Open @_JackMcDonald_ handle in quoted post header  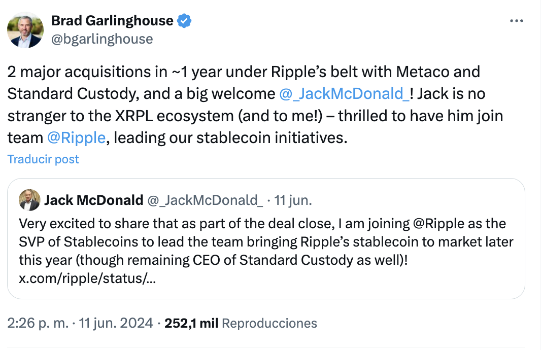point(205,200)
